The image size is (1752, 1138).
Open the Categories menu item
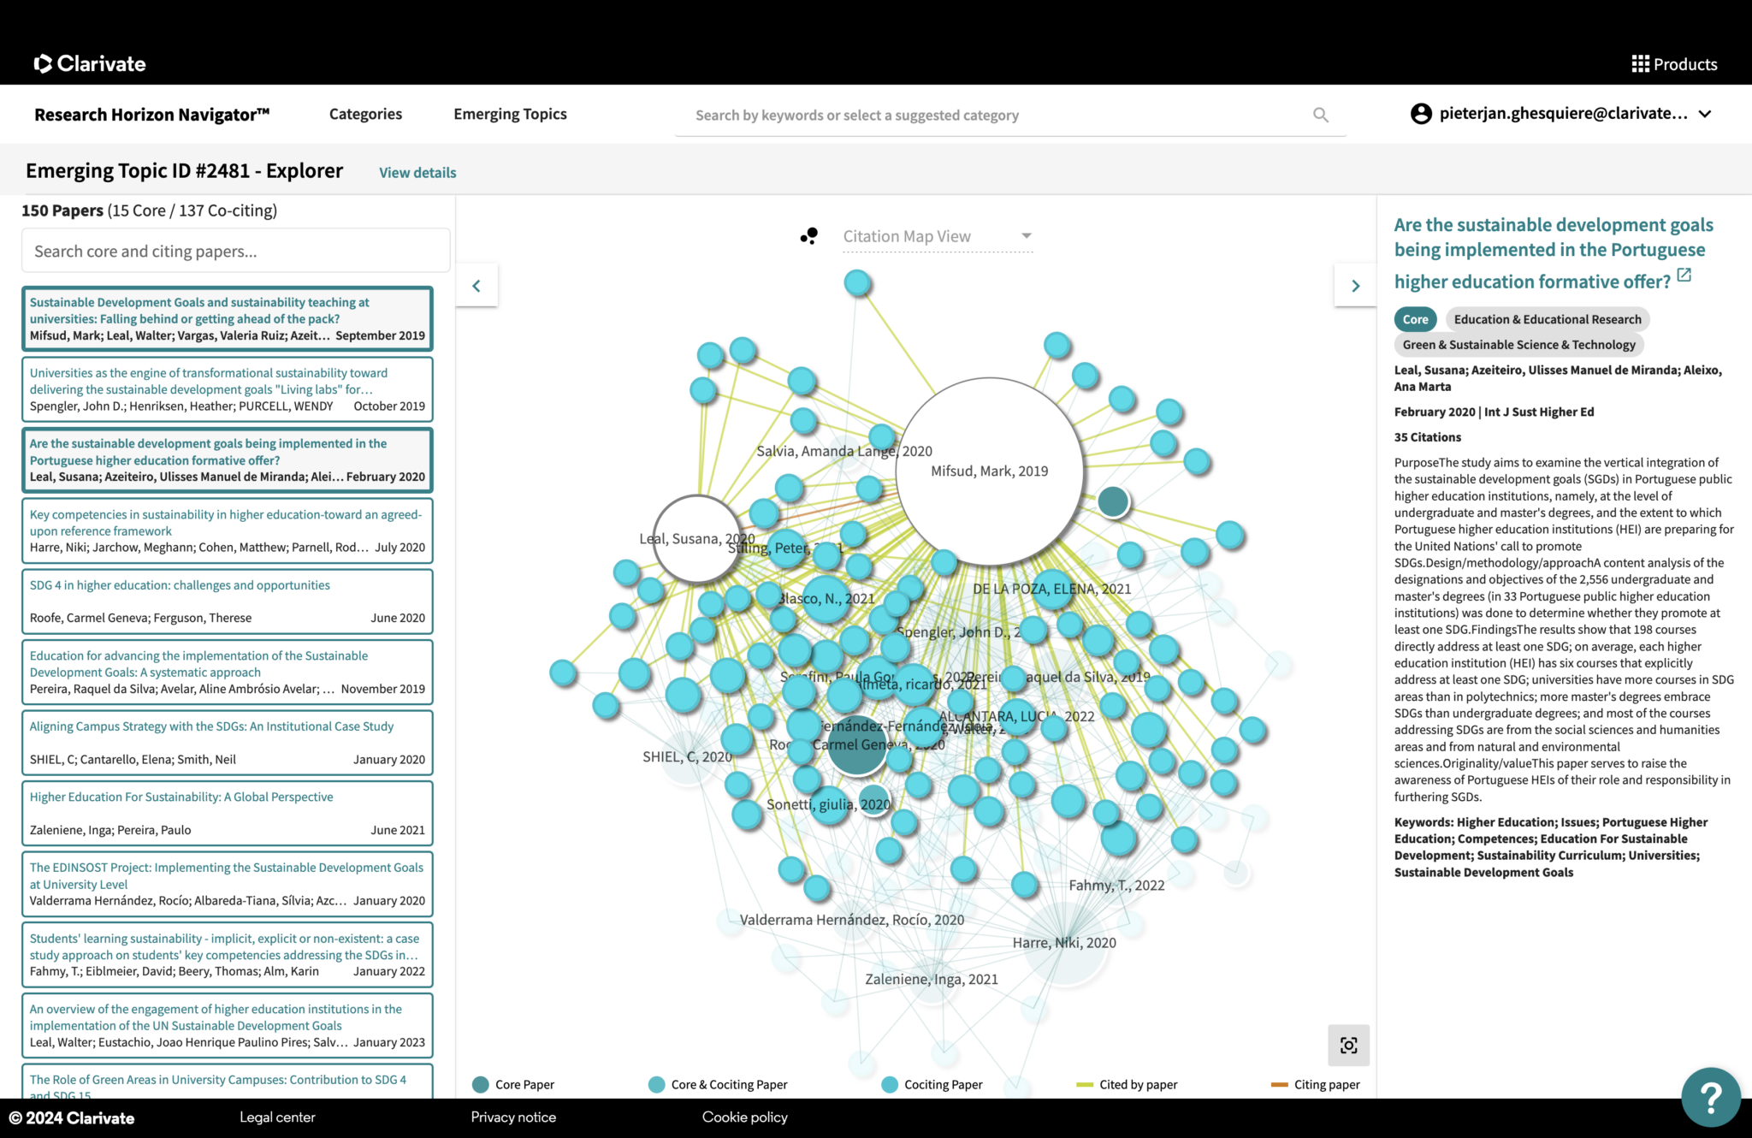click(365, 114)
